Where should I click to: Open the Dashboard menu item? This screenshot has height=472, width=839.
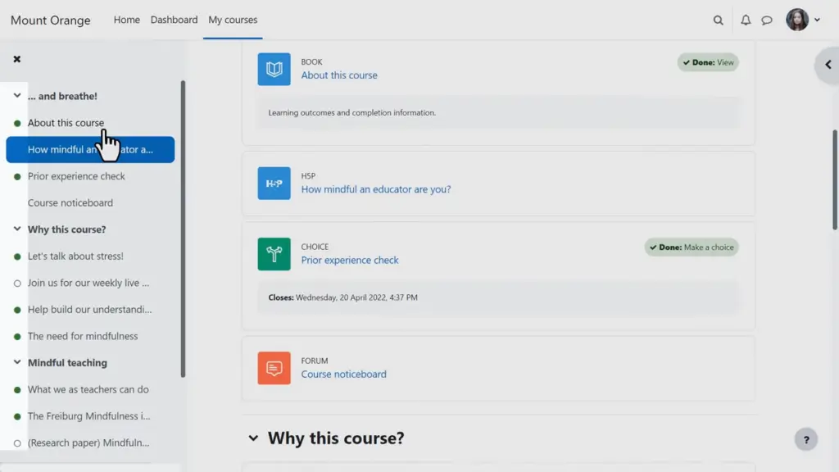(174, 20)
